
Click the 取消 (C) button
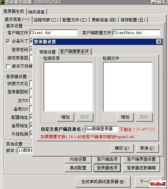pyautogui.click(x=147, y=148)
